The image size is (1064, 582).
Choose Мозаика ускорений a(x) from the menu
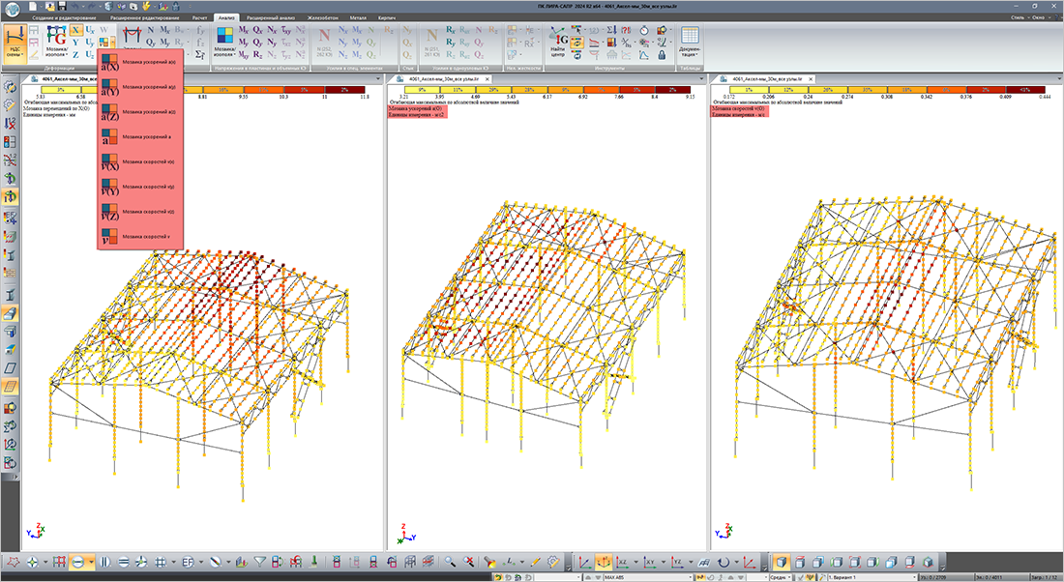click(140, 62)
